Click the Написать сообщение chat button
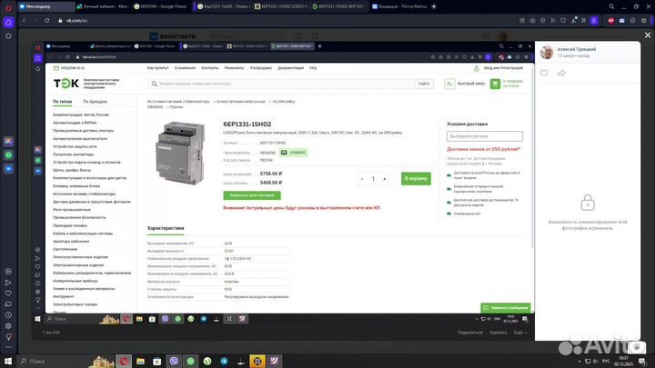Image resolution: width=655 pixels, height=368 pixels. (x=506, y=307)
